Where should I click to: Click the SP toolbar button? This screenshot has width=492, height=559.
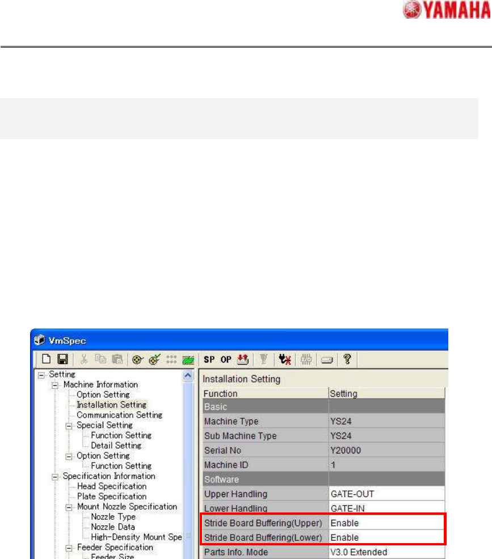(x=209, y=359)
